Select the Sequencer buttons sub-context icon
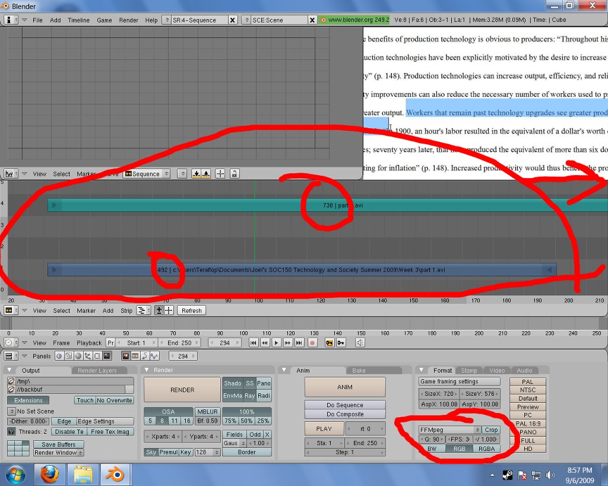This screenshot has width=608, height=486. 135,356
